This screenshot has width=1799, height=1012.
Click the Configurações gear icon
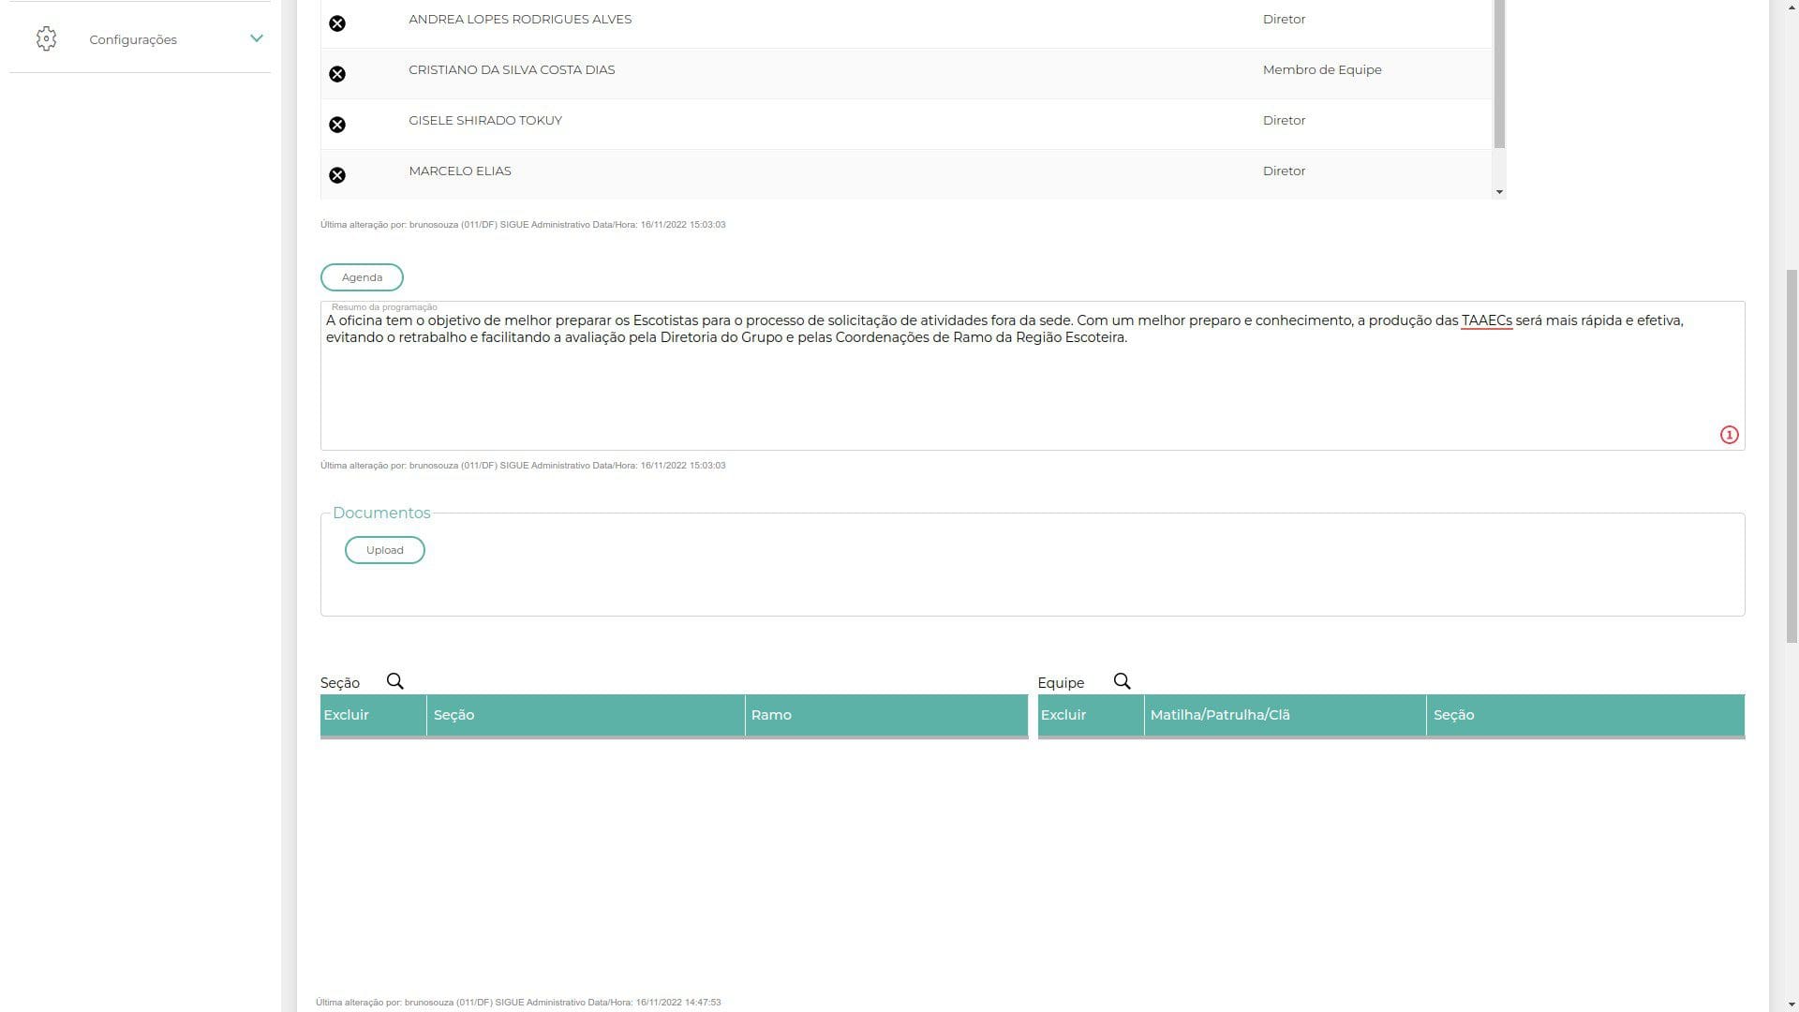[x=47, y=38]
